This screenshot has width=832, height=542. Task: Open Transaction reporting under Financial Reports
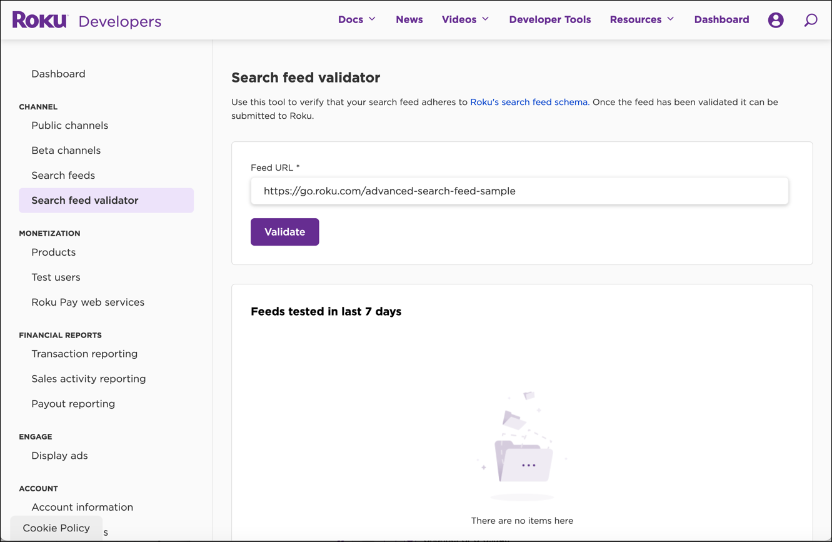[x=84, y=353]
